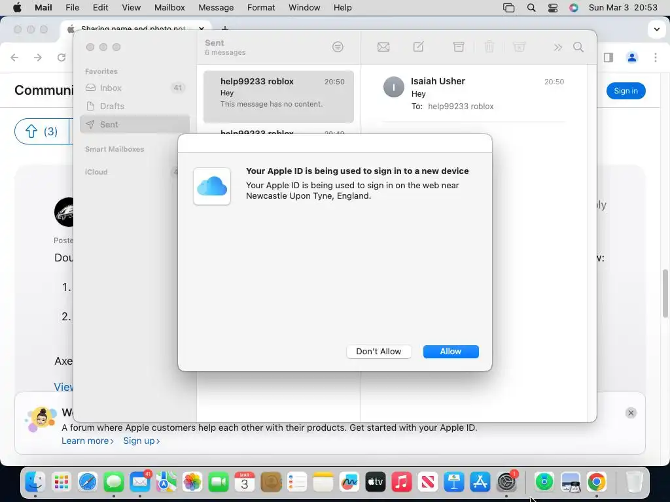Open FaceTime from the dock
The width and height of the screenshot is (670, 502).
coord(219,482)
